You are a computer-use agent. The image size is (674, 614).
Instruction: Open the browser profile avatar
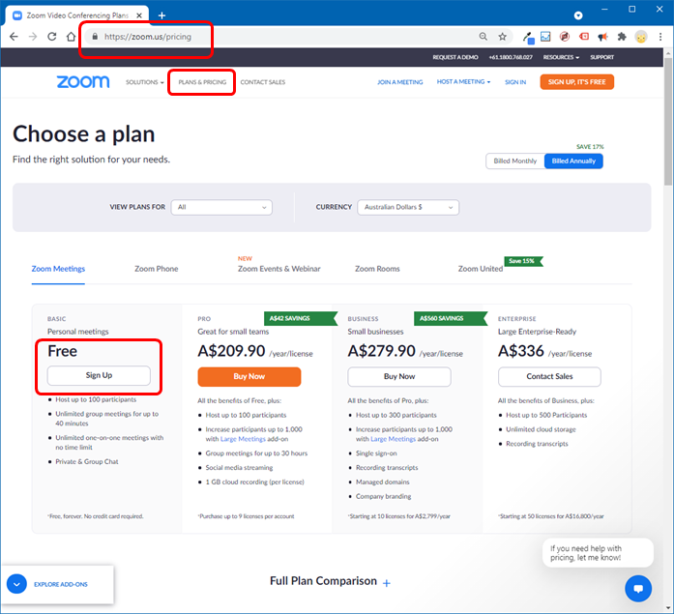point(641,37)
